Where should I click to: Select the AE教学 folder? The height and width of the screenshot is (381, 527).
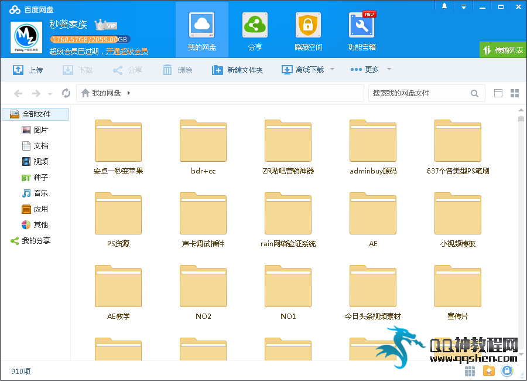118,292
